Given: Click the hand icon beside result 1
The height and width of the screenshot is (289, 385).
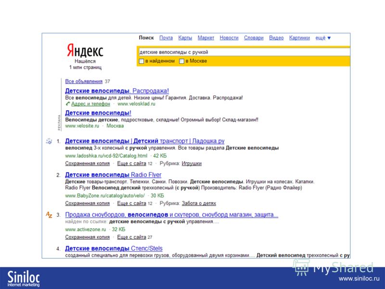Looking at the screenshot, I should (49, 141).
